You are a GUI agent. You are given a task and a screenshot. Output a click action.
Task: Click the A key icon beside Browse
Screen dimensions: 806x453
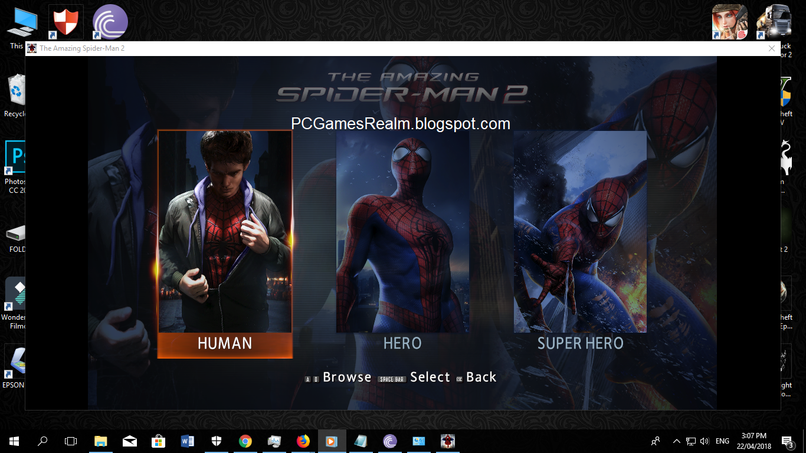coord(308,379)
